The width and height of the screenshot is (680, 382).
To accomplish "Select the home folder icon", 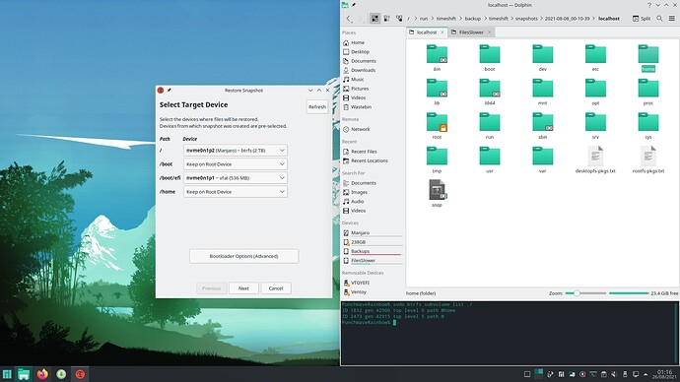I will [x=648, y=54].
